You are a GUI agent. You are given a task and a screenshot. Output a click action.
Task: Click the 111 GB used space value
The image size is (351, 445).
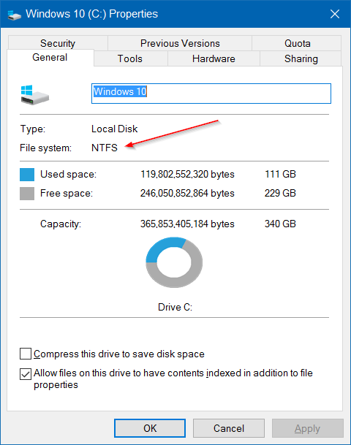click(280, 174)
